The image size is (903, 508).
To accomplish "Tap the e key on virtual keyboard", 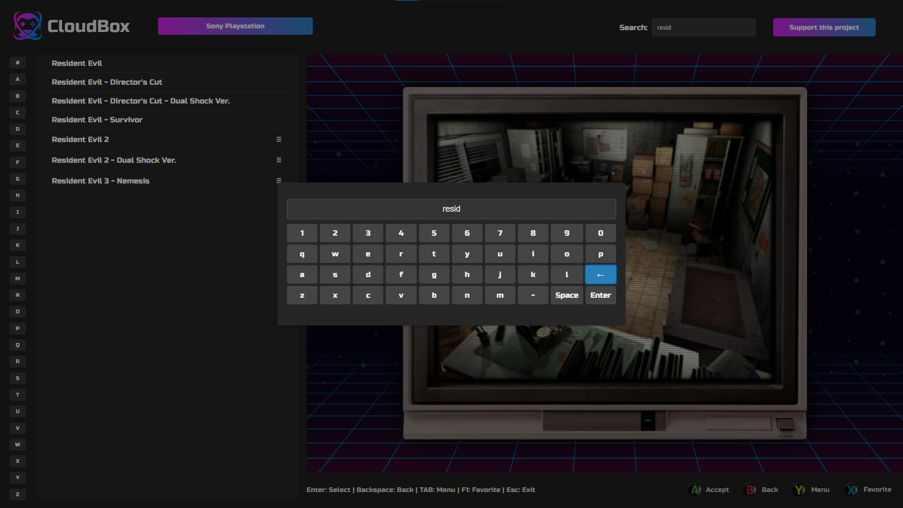I will [x=368, y=254].
